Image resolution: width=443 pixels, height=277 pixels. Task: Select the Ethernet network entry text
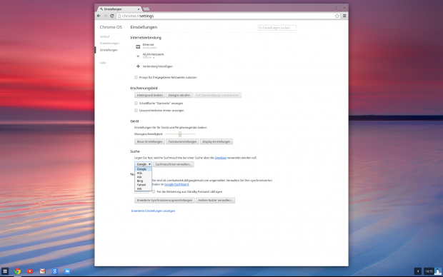(149, 44)
